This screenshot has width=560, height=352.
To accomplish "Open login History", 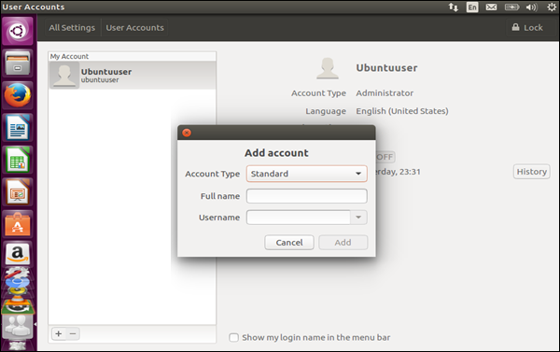I will point(531,172).
